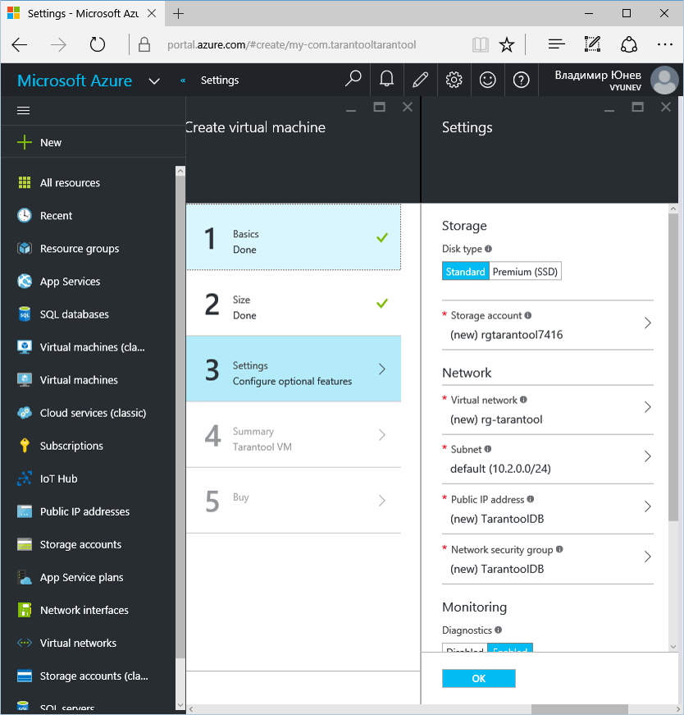The width and height of the screenshot is (684, 715).
Task: Open portal settings gear icon
Action: pos(454,80)
